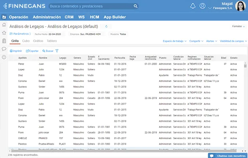Select the legajo cell 157
This screenshot has width=248, height=158.
click(x=61, y=138)
